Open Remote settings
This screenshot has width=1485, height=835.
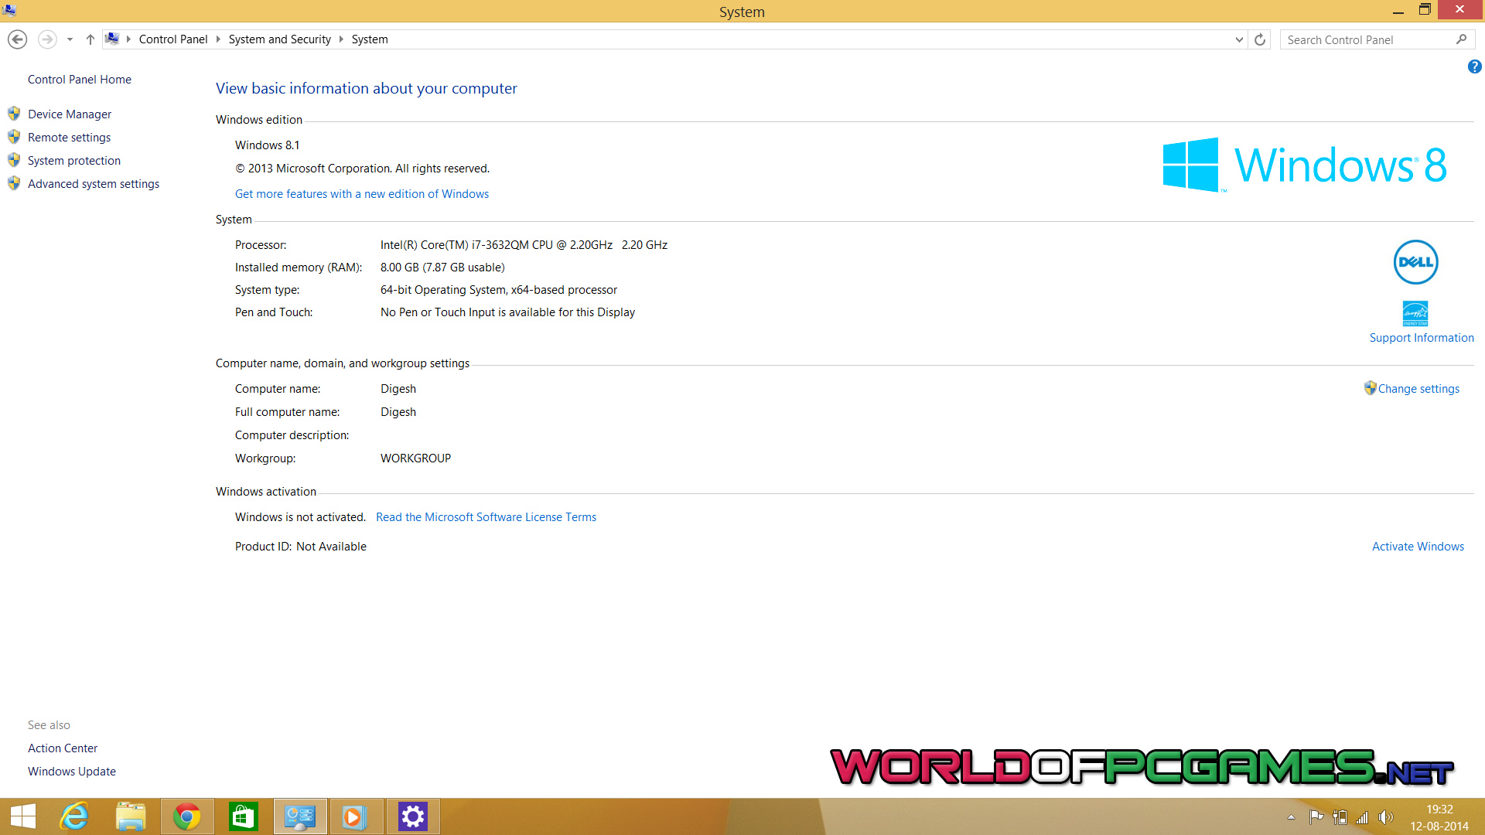(69, 138)
